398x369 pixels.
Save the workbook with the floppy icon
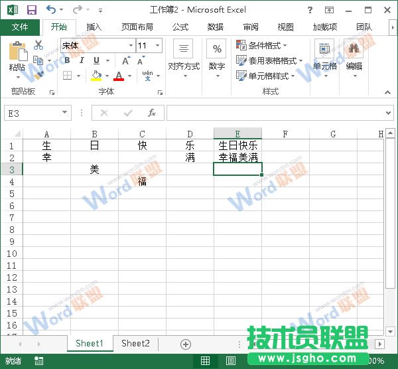32,10
